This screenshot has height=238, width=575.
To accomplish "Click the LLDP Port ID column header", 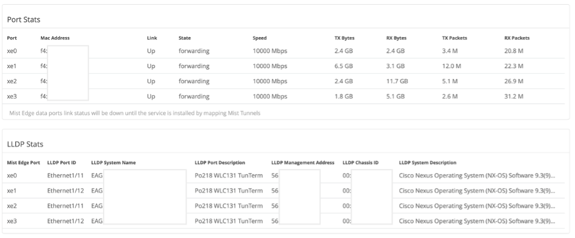I will [62, 162].
